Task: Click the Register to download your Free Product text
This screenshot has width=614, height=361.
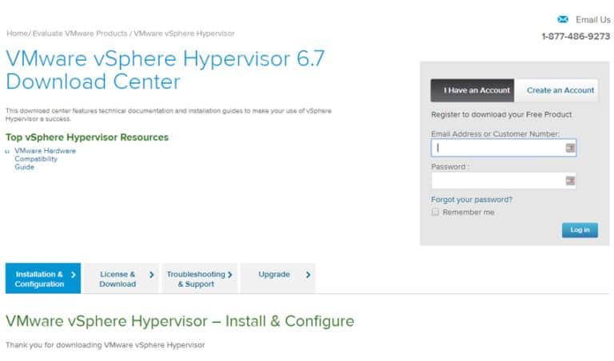Action: (x=501, y=114)
